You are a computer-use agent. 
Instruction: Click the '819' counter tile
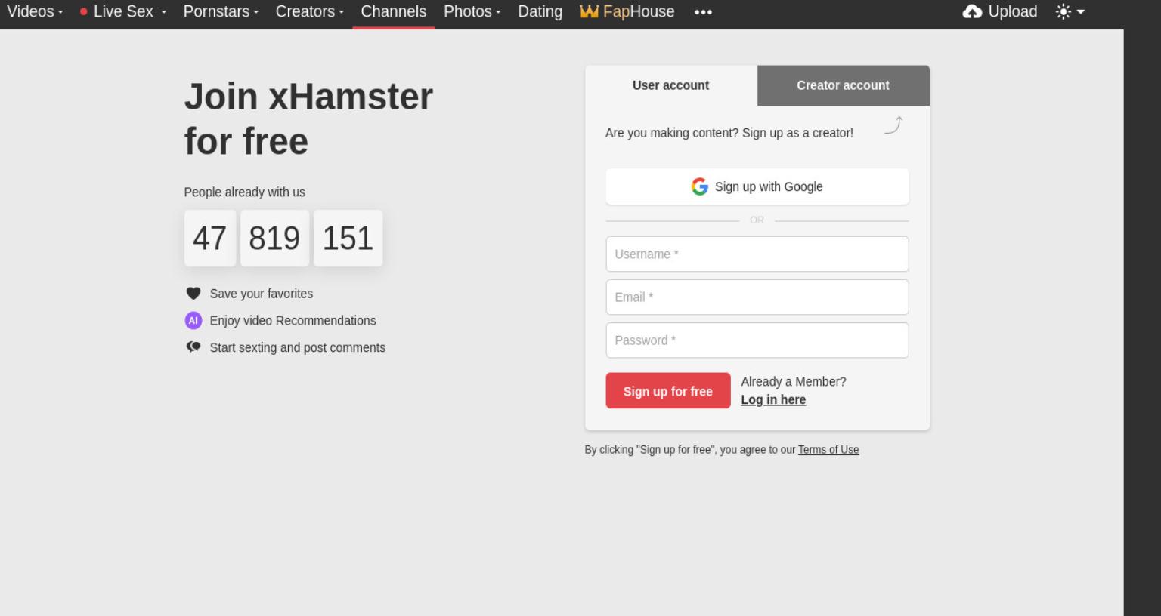(274, 239)
